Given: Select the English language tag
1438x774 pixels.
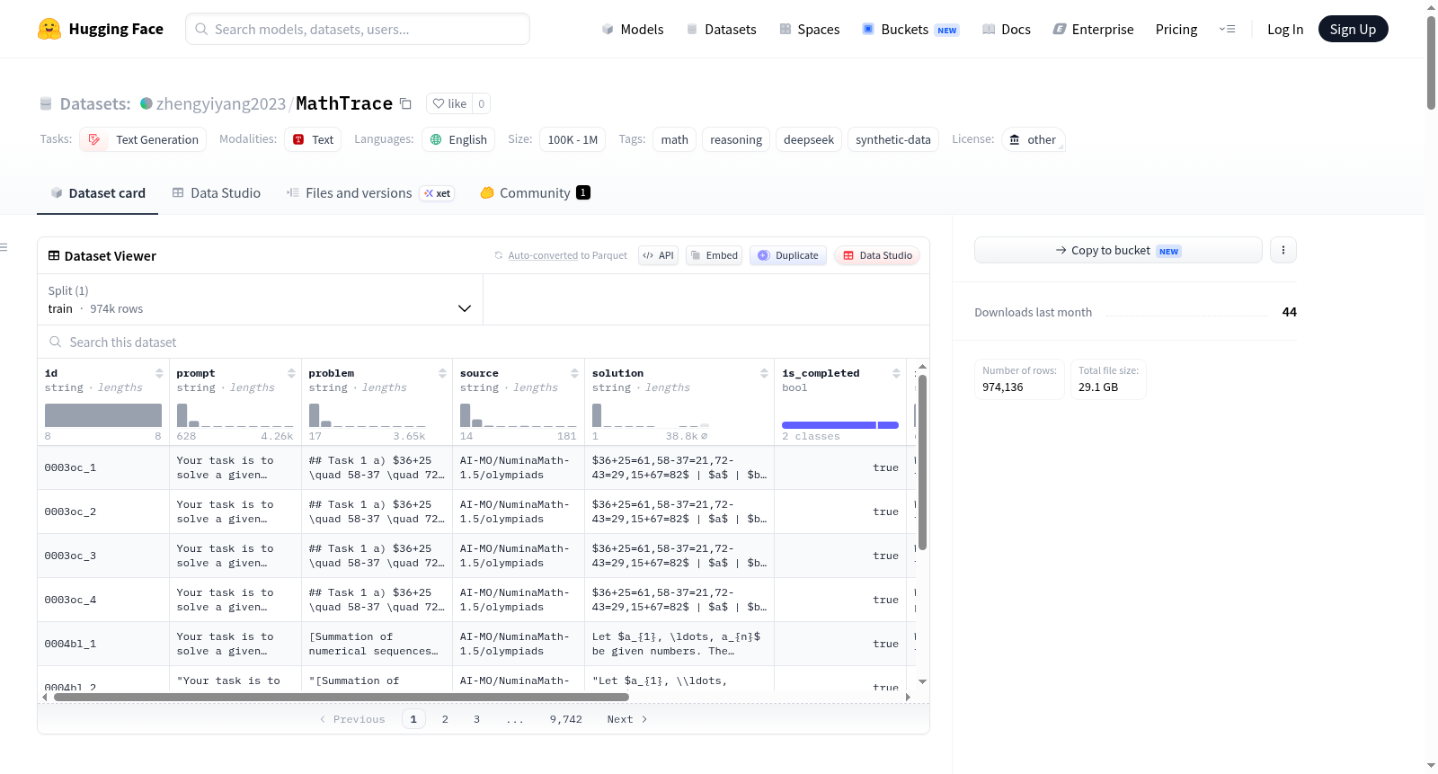Looking at the screenshot, I should point(458,139).
